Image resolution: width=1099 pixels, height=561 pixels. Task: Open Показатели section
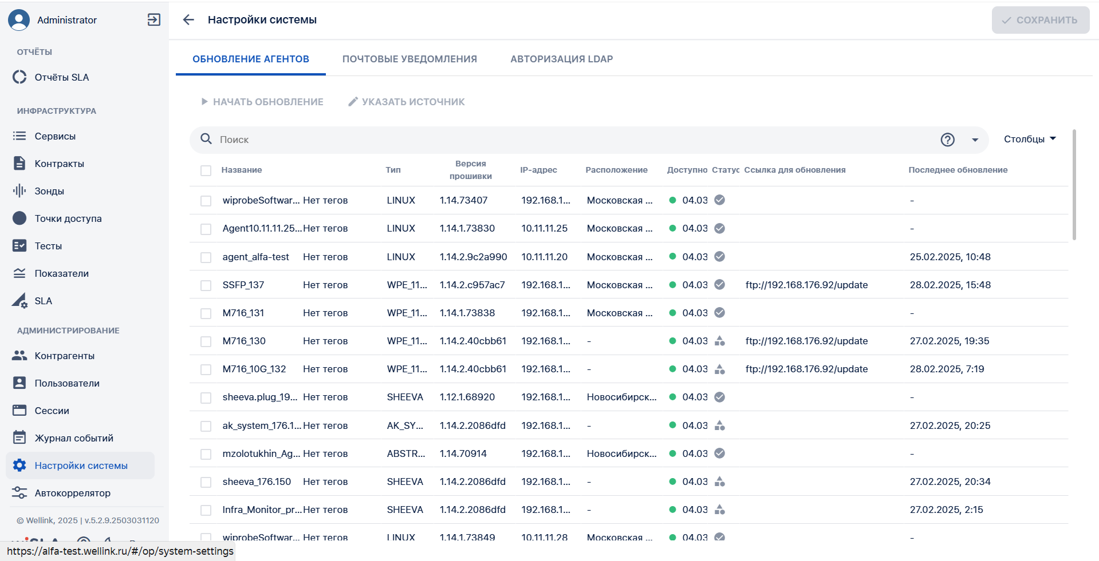coord(61,273)
